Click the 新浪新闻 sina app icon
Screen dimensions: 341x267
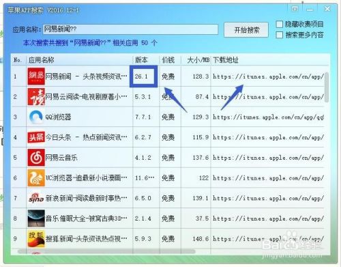pos(36,198)
